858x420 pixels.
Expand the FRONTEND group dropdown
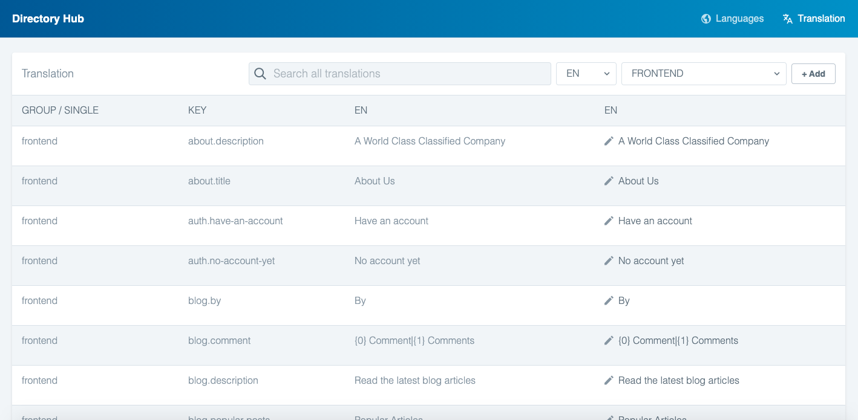(x=703, y=74)
